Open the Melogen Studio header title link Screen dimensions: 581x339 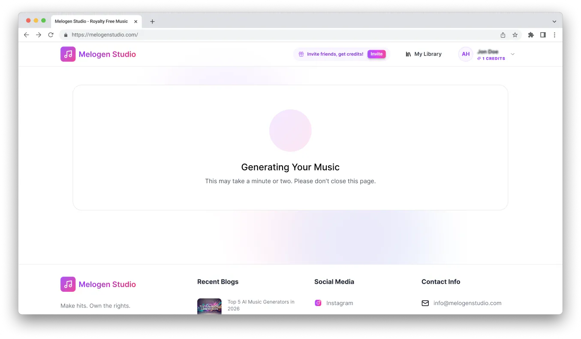coord(107,54)
